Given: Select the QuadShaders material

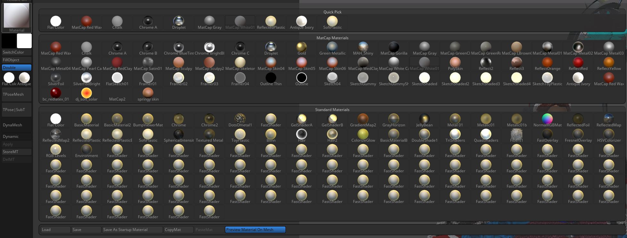Looking at the screenshot, I should click(486, 136).
